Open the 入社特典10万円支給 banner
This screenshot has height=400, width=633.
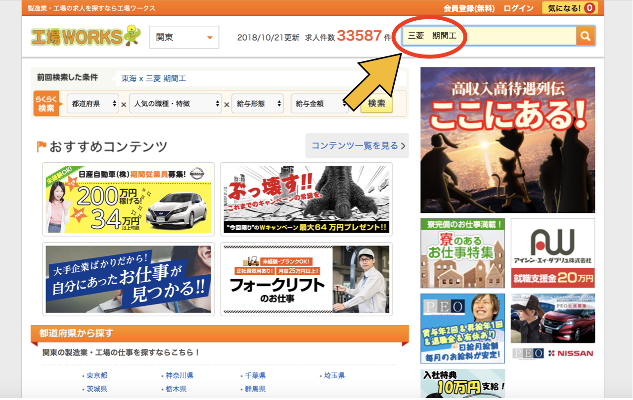point(463,384)
